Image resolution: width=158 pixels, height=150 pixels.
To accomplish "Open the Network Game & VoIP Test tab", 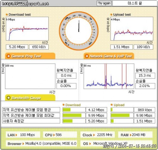I will (109, 56).
